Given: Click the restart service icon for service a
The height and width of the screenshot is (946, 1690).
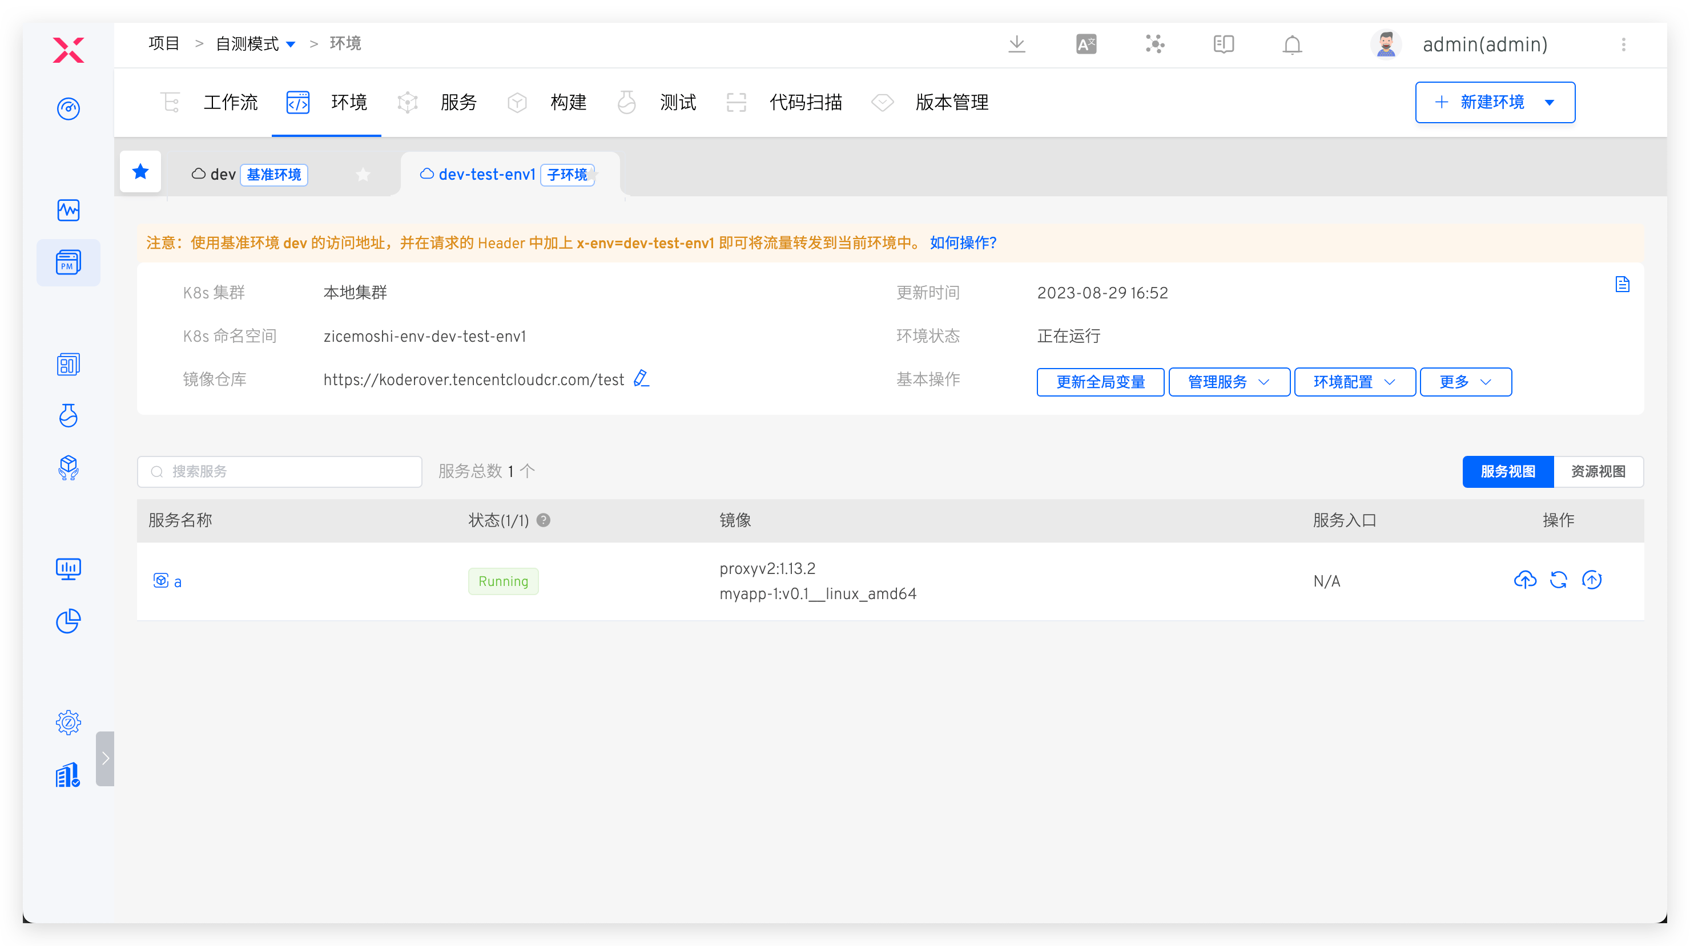Looking at the screenshot, I should click(1558, 580).
